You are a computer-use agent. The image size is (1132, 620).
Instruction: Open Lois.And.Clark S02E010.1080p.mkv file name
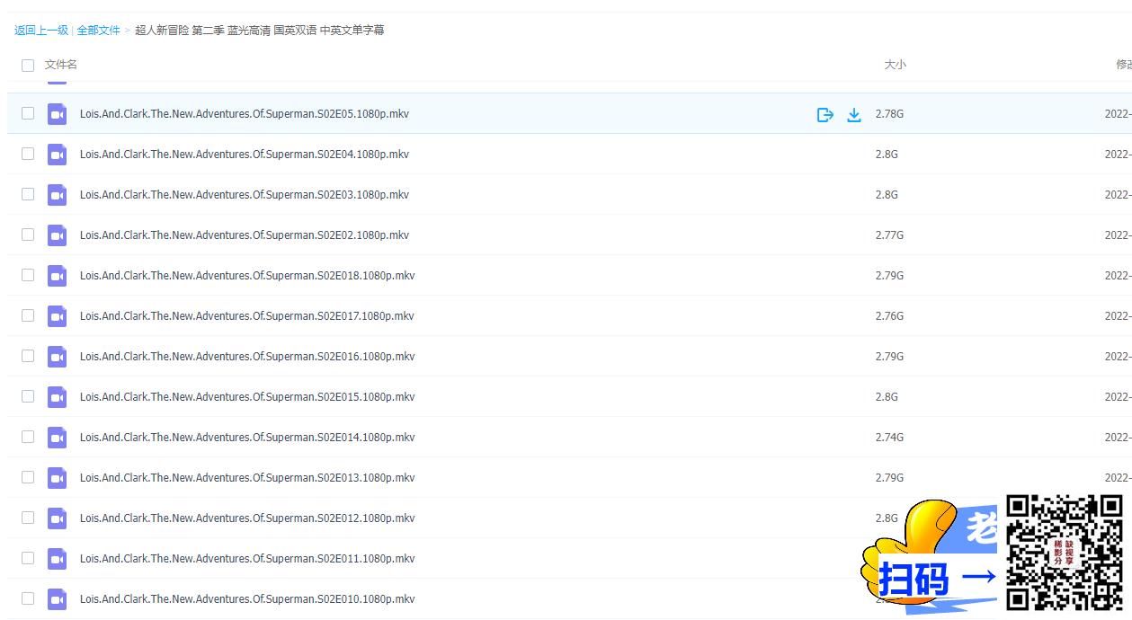(247, 599)
